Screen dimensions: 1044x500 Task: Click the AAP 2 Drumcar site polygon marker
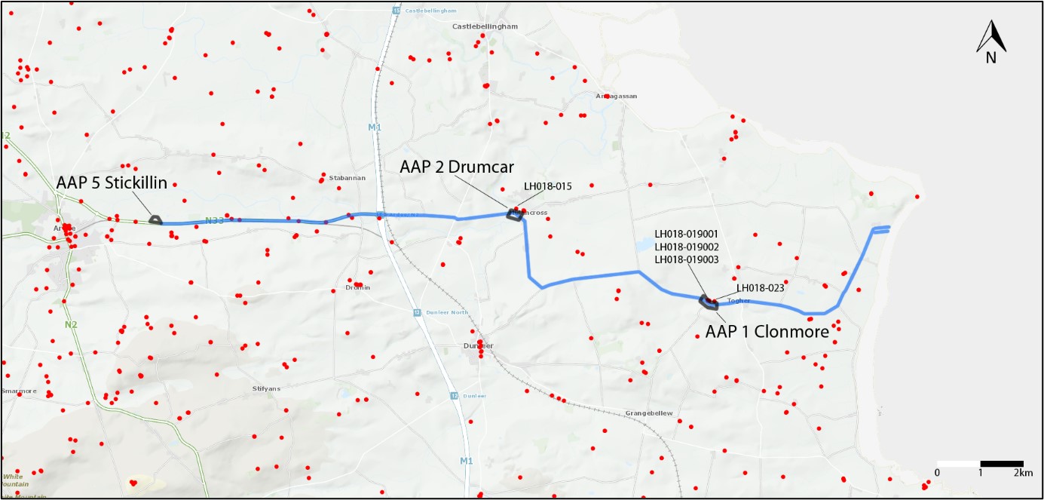tap(514, 215)
